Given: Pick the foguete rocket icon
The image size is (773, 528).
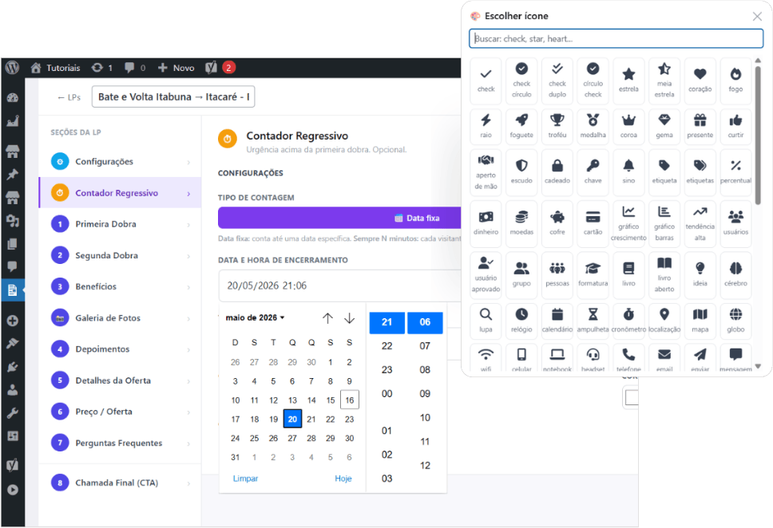Looking at the screenshot, I should (x=521, y=125).
